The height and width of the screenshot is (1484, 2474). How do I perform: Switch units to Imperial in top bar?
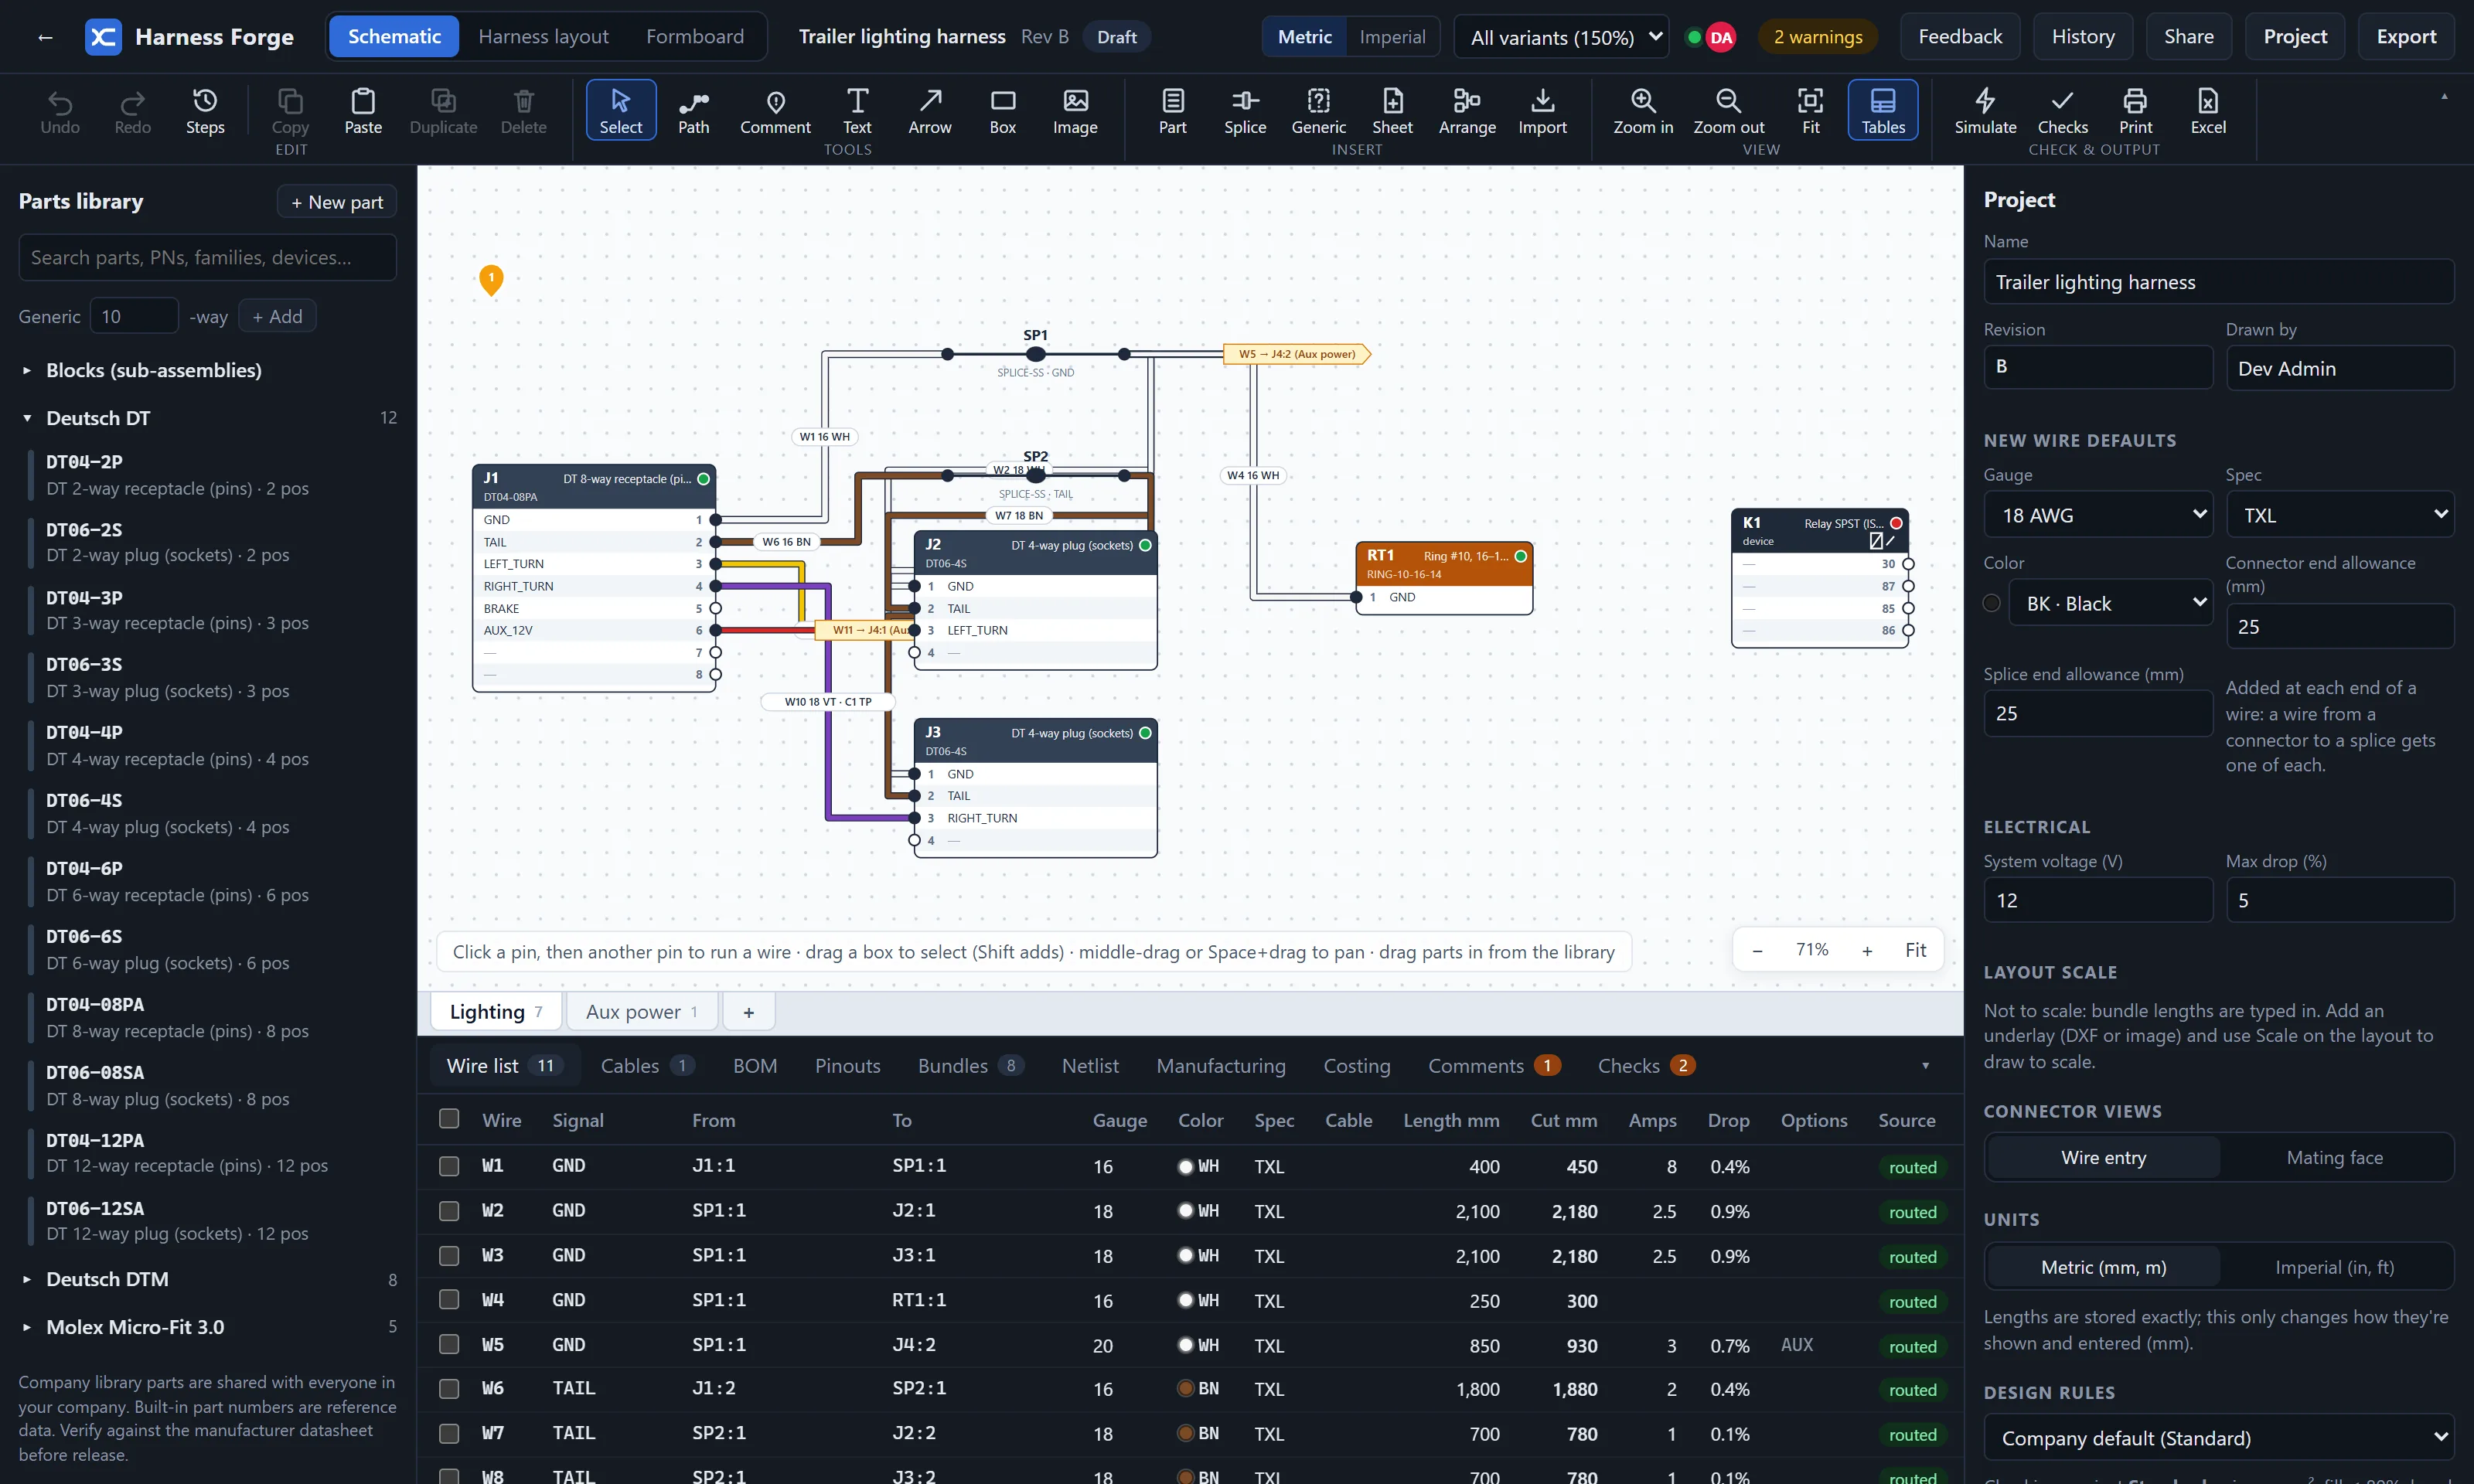(x=1392, y=37)
